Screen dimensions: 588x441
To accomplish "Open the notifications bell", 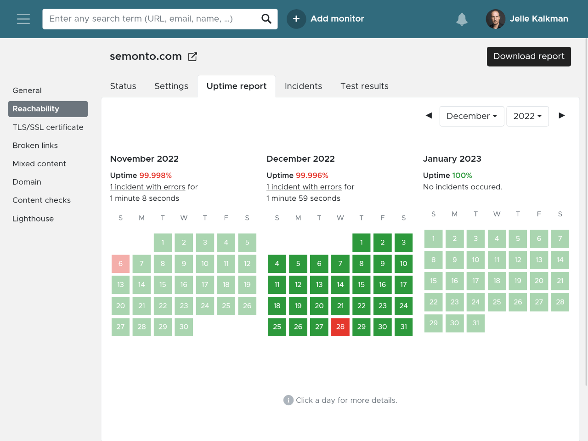I will (462, 19).
